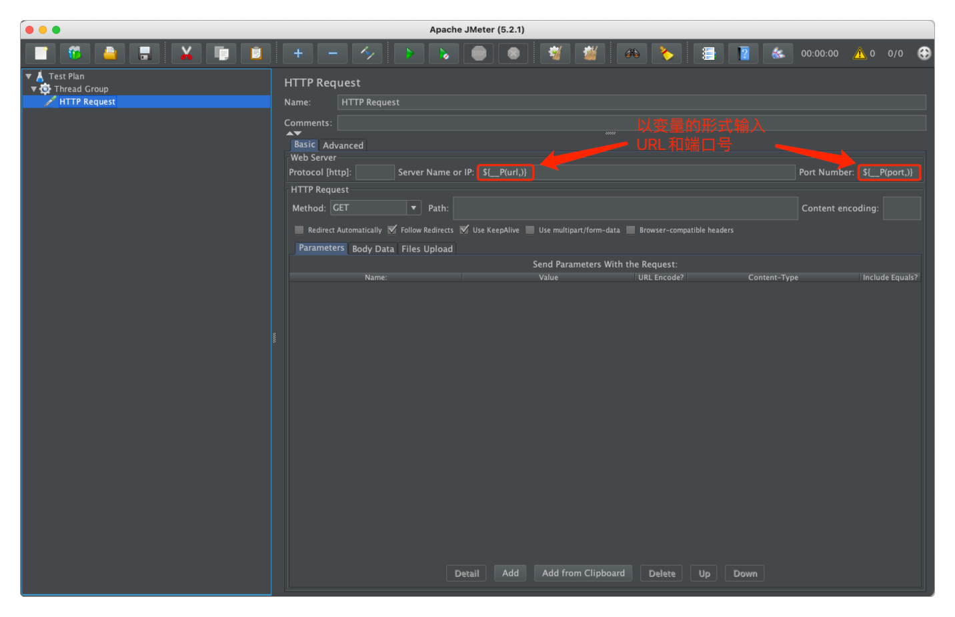
Task: Select Thread Group in the tree
Action: [x=81, y=89]
